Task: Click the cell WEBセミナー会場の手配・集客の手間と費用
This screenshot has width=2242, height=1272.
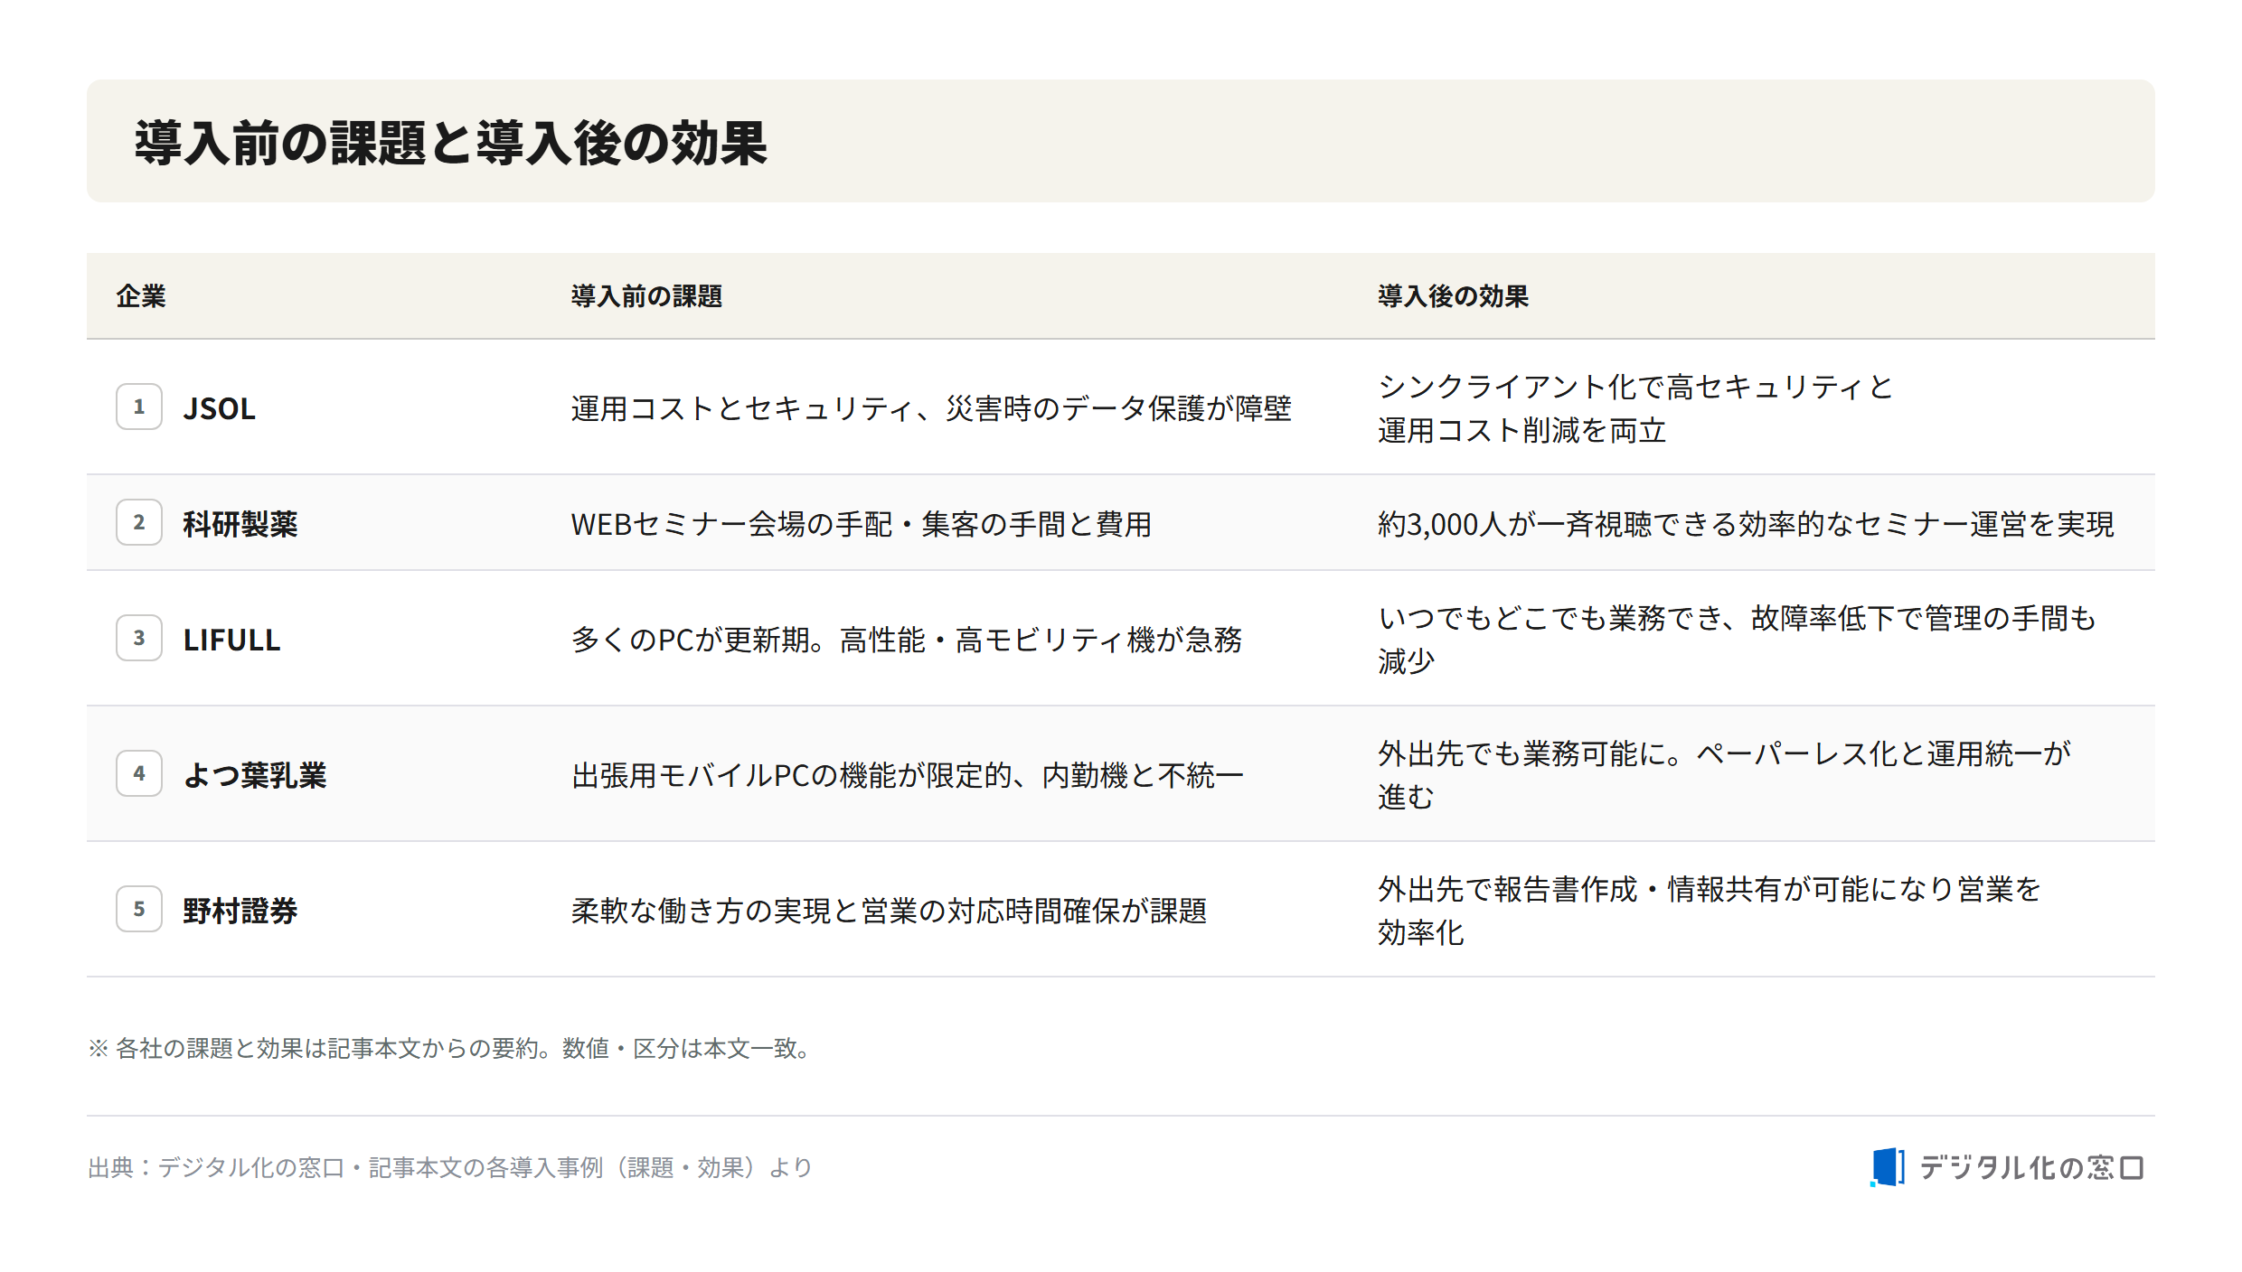Action: pyautogui.click(x=862, y=524)
